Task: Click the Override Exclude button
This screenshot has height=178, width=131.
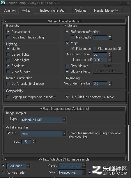Action: coord(108,71)
